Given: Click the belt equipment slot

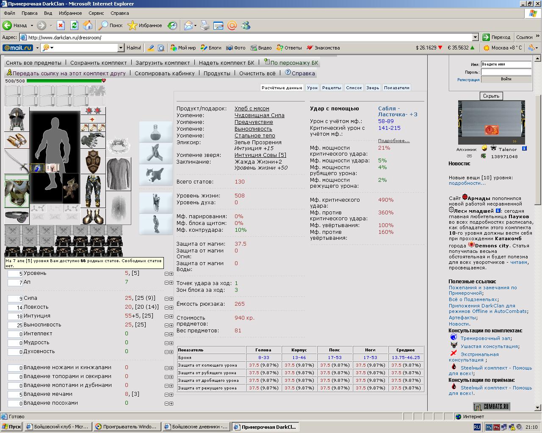Looking at the screenshot, I should pyautogui.click(x=17, y=216).
